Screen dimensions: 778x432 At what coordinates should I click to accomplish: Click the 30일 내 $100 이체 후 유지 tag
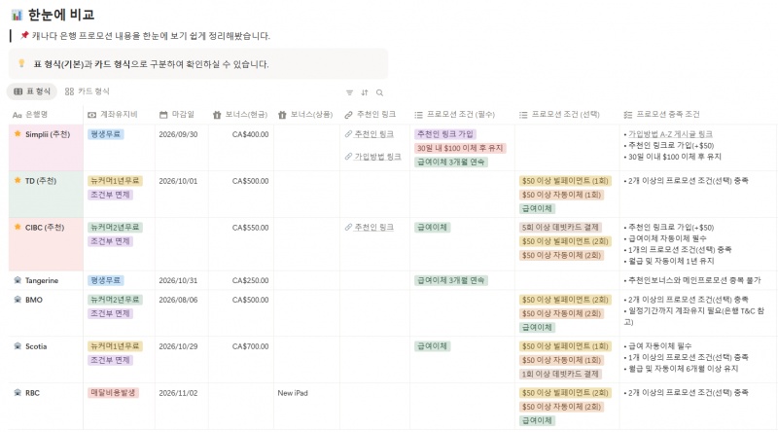pos(460,148)
